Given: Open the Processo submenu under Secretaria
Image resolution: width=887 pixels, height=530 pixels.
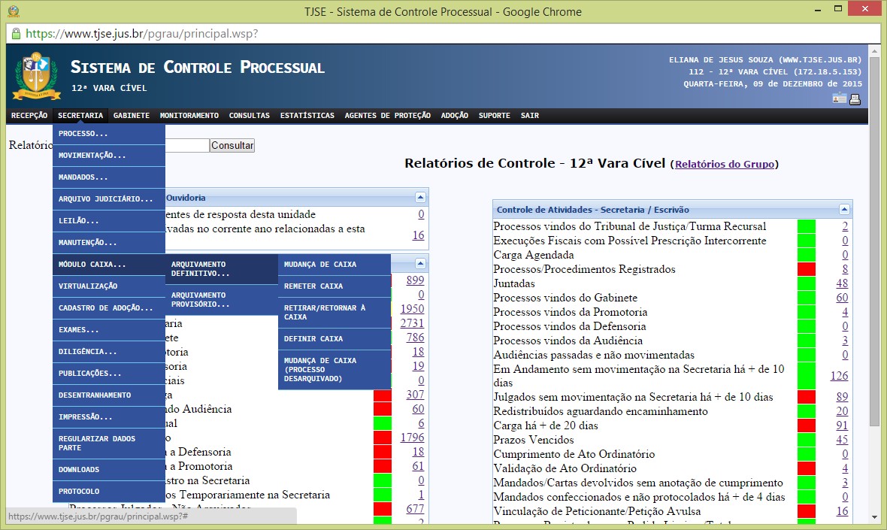Looking at the screenshot, I should [x=108, y=134].
